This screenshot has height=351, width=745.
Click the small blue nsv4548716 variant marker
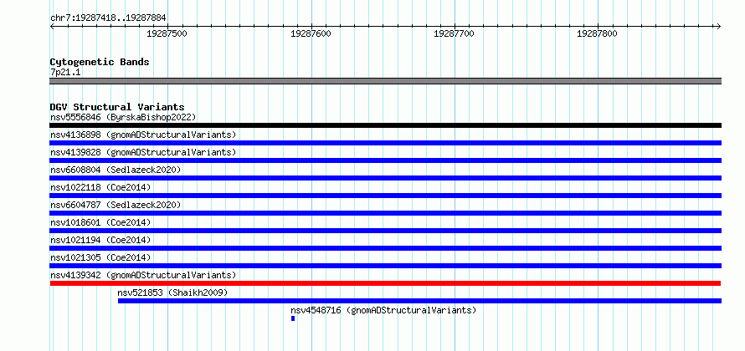[x=293, y=318]
